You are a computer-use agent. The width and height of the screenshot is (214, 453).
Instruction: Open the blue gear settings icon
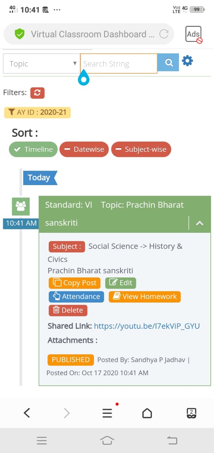point(187,61)
